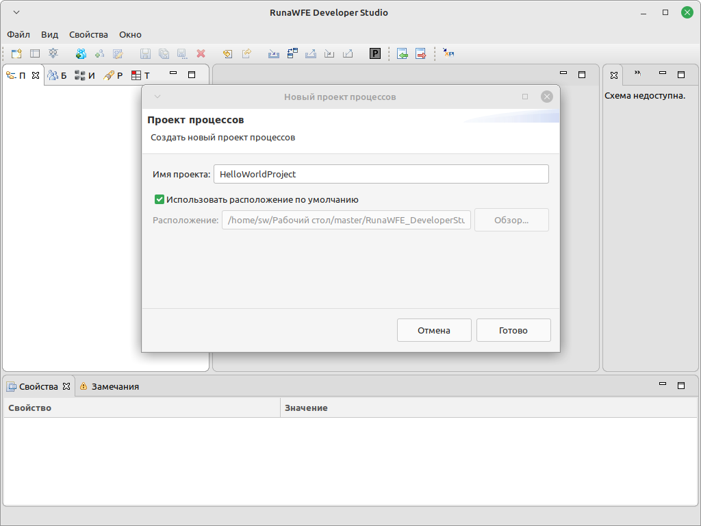This screenshot has width=701, height=526.
Task: Close the Новый проект процессов dialog
Action: [x=547, y=97]
